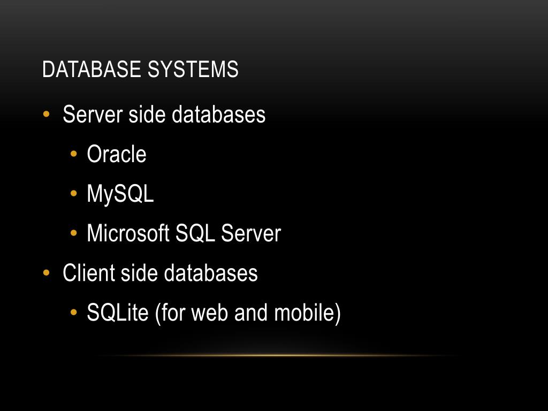This screenshot has height=411, width=548.
Task: Select the bullet marker before "SQLite"
Action: point(73,312)
